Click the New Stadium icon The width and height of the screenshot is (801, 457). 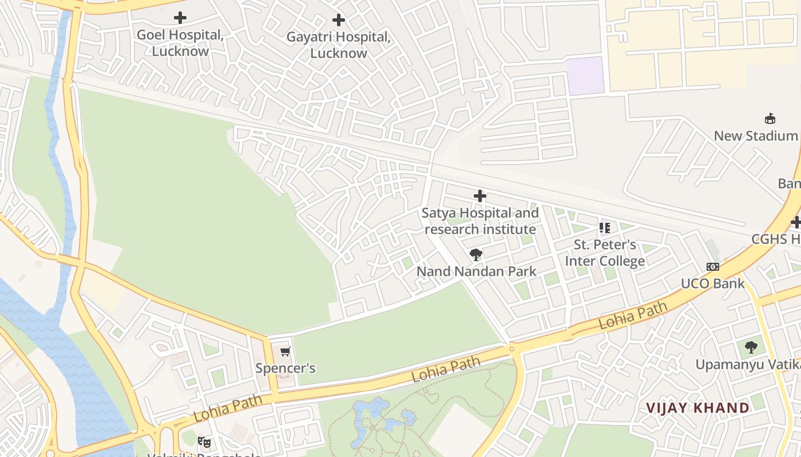tap(770, 119)
